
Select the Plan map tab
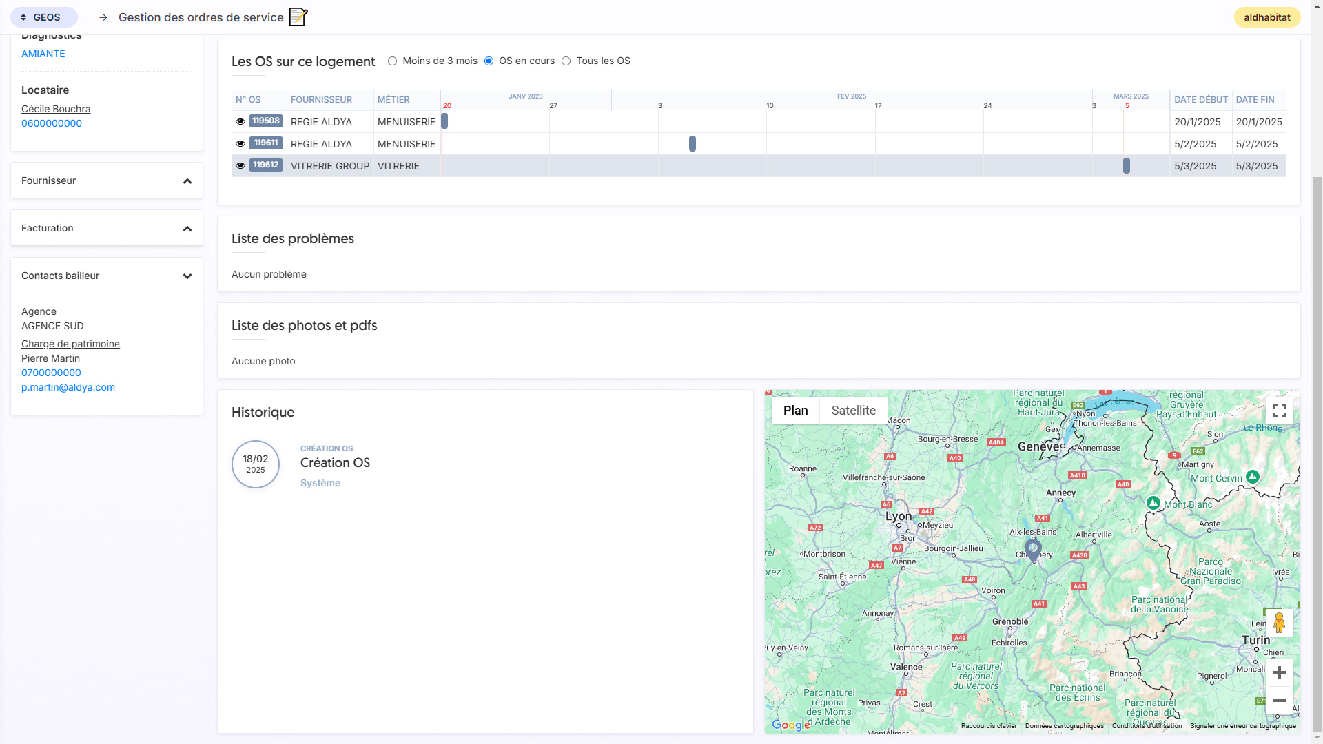(x=795, y=410)
